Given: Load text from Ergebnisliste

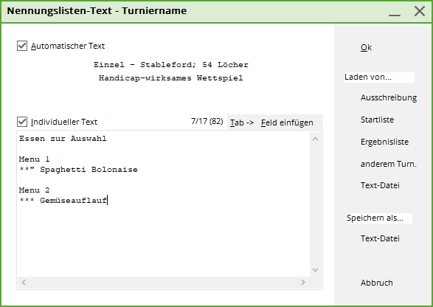Looking at the screenshot, I should click(x=384, y=142).
